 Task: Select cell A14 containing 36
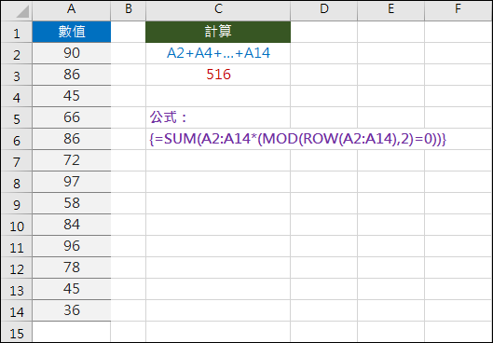[x=72, y=310]
